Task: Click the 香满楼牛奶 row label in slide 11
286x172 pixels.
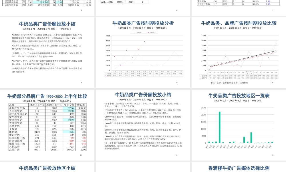Action: coord(16,123)
